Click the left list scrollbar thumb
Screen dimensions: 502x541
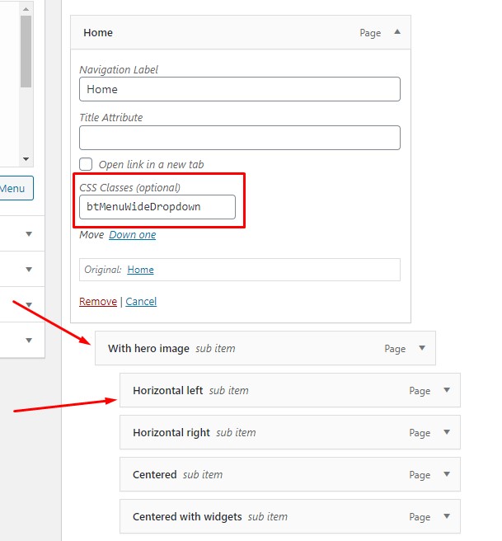(x=26, y=51)
